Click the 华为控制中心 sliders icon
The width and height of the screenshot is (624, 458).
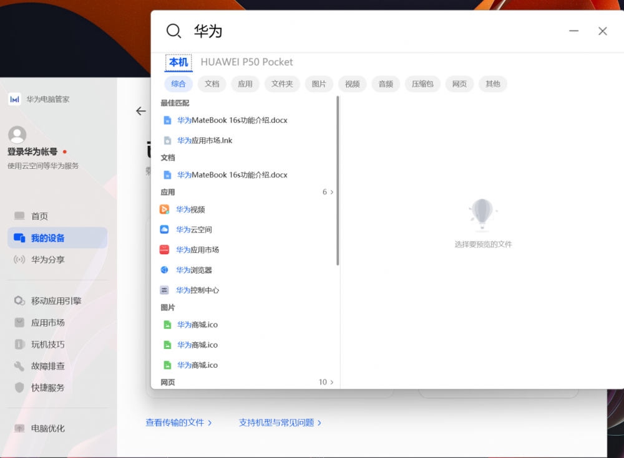coord(164,290)
